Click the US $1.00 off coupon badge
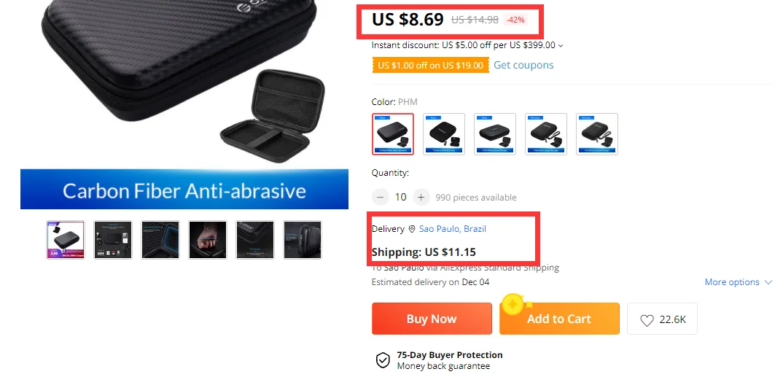The image size is (783, 385). click(x=430, y=66)
